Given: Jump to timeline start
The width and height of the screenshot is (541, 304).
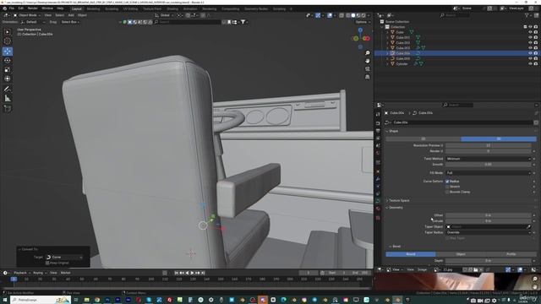Looking at the screenshot, I should (x=177, y=273).
